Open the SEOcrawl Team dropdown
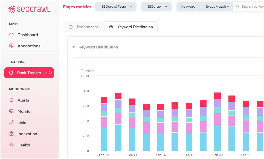 [116, 7]
